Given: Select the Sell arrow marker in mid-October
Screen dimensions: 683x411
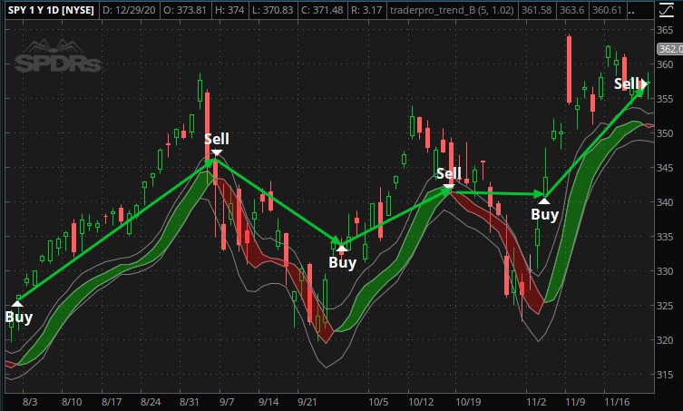Looking at the screenshot, I should (x=449, y=188).
